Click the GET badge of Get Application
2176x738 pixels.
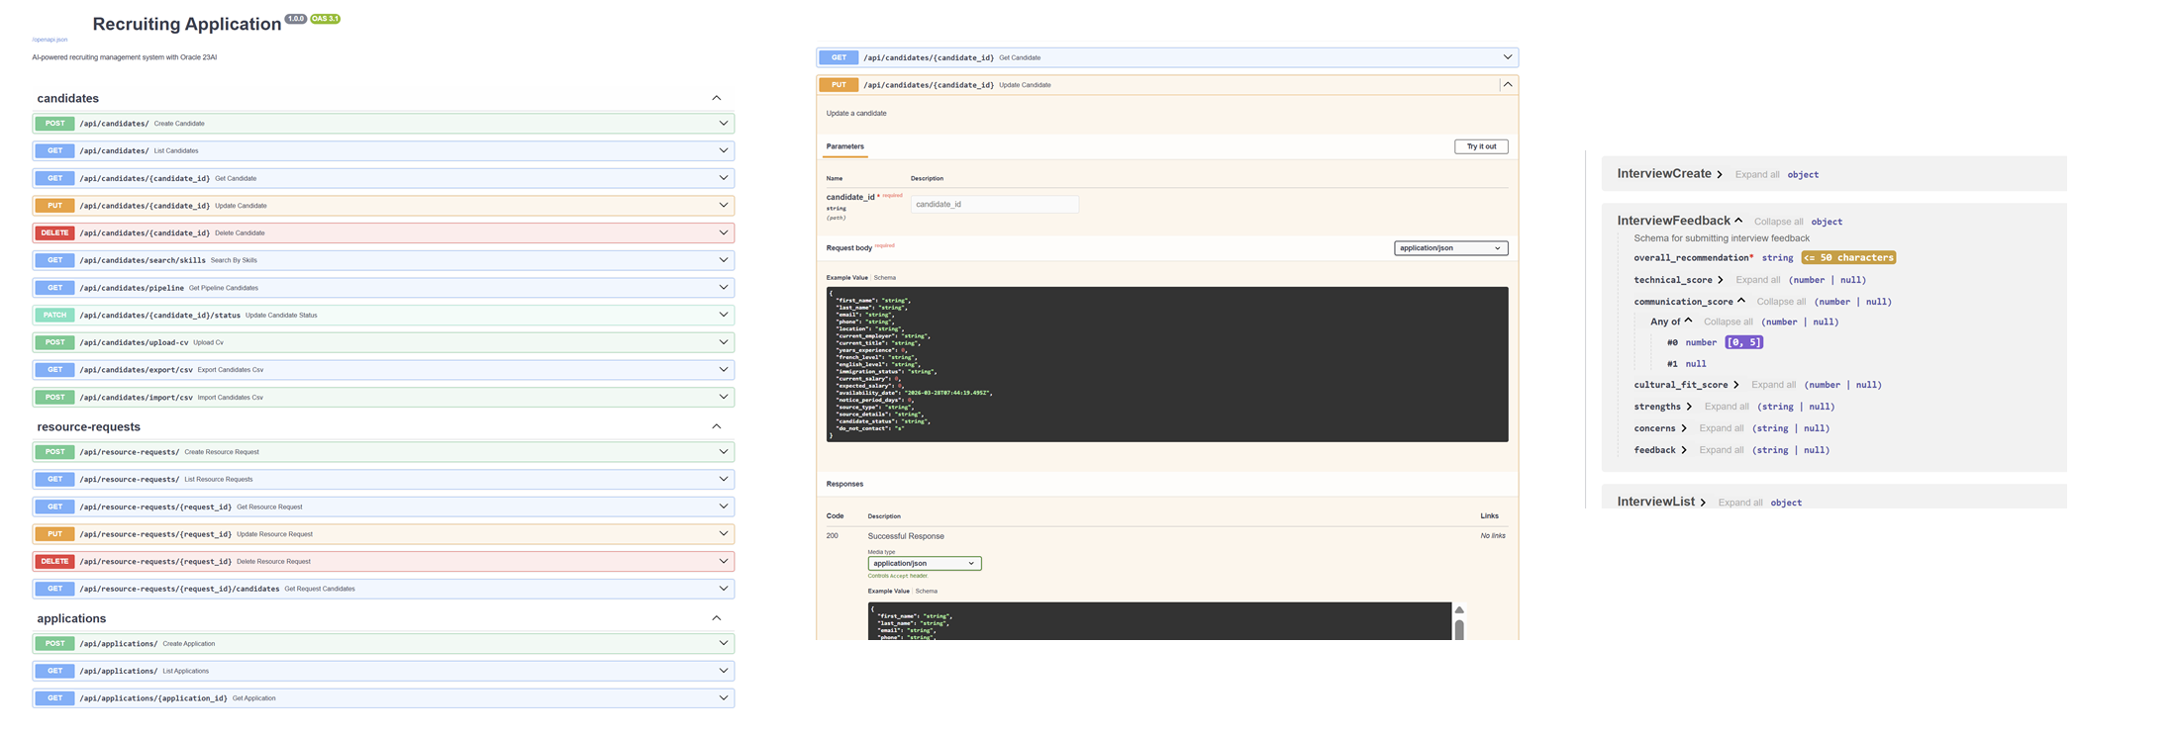(x=54, y=698)
